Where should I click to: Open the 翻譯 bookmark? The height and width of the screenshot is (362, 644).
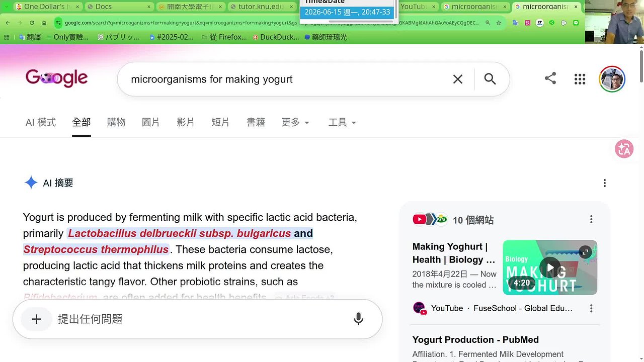click(x=29, y=37)
